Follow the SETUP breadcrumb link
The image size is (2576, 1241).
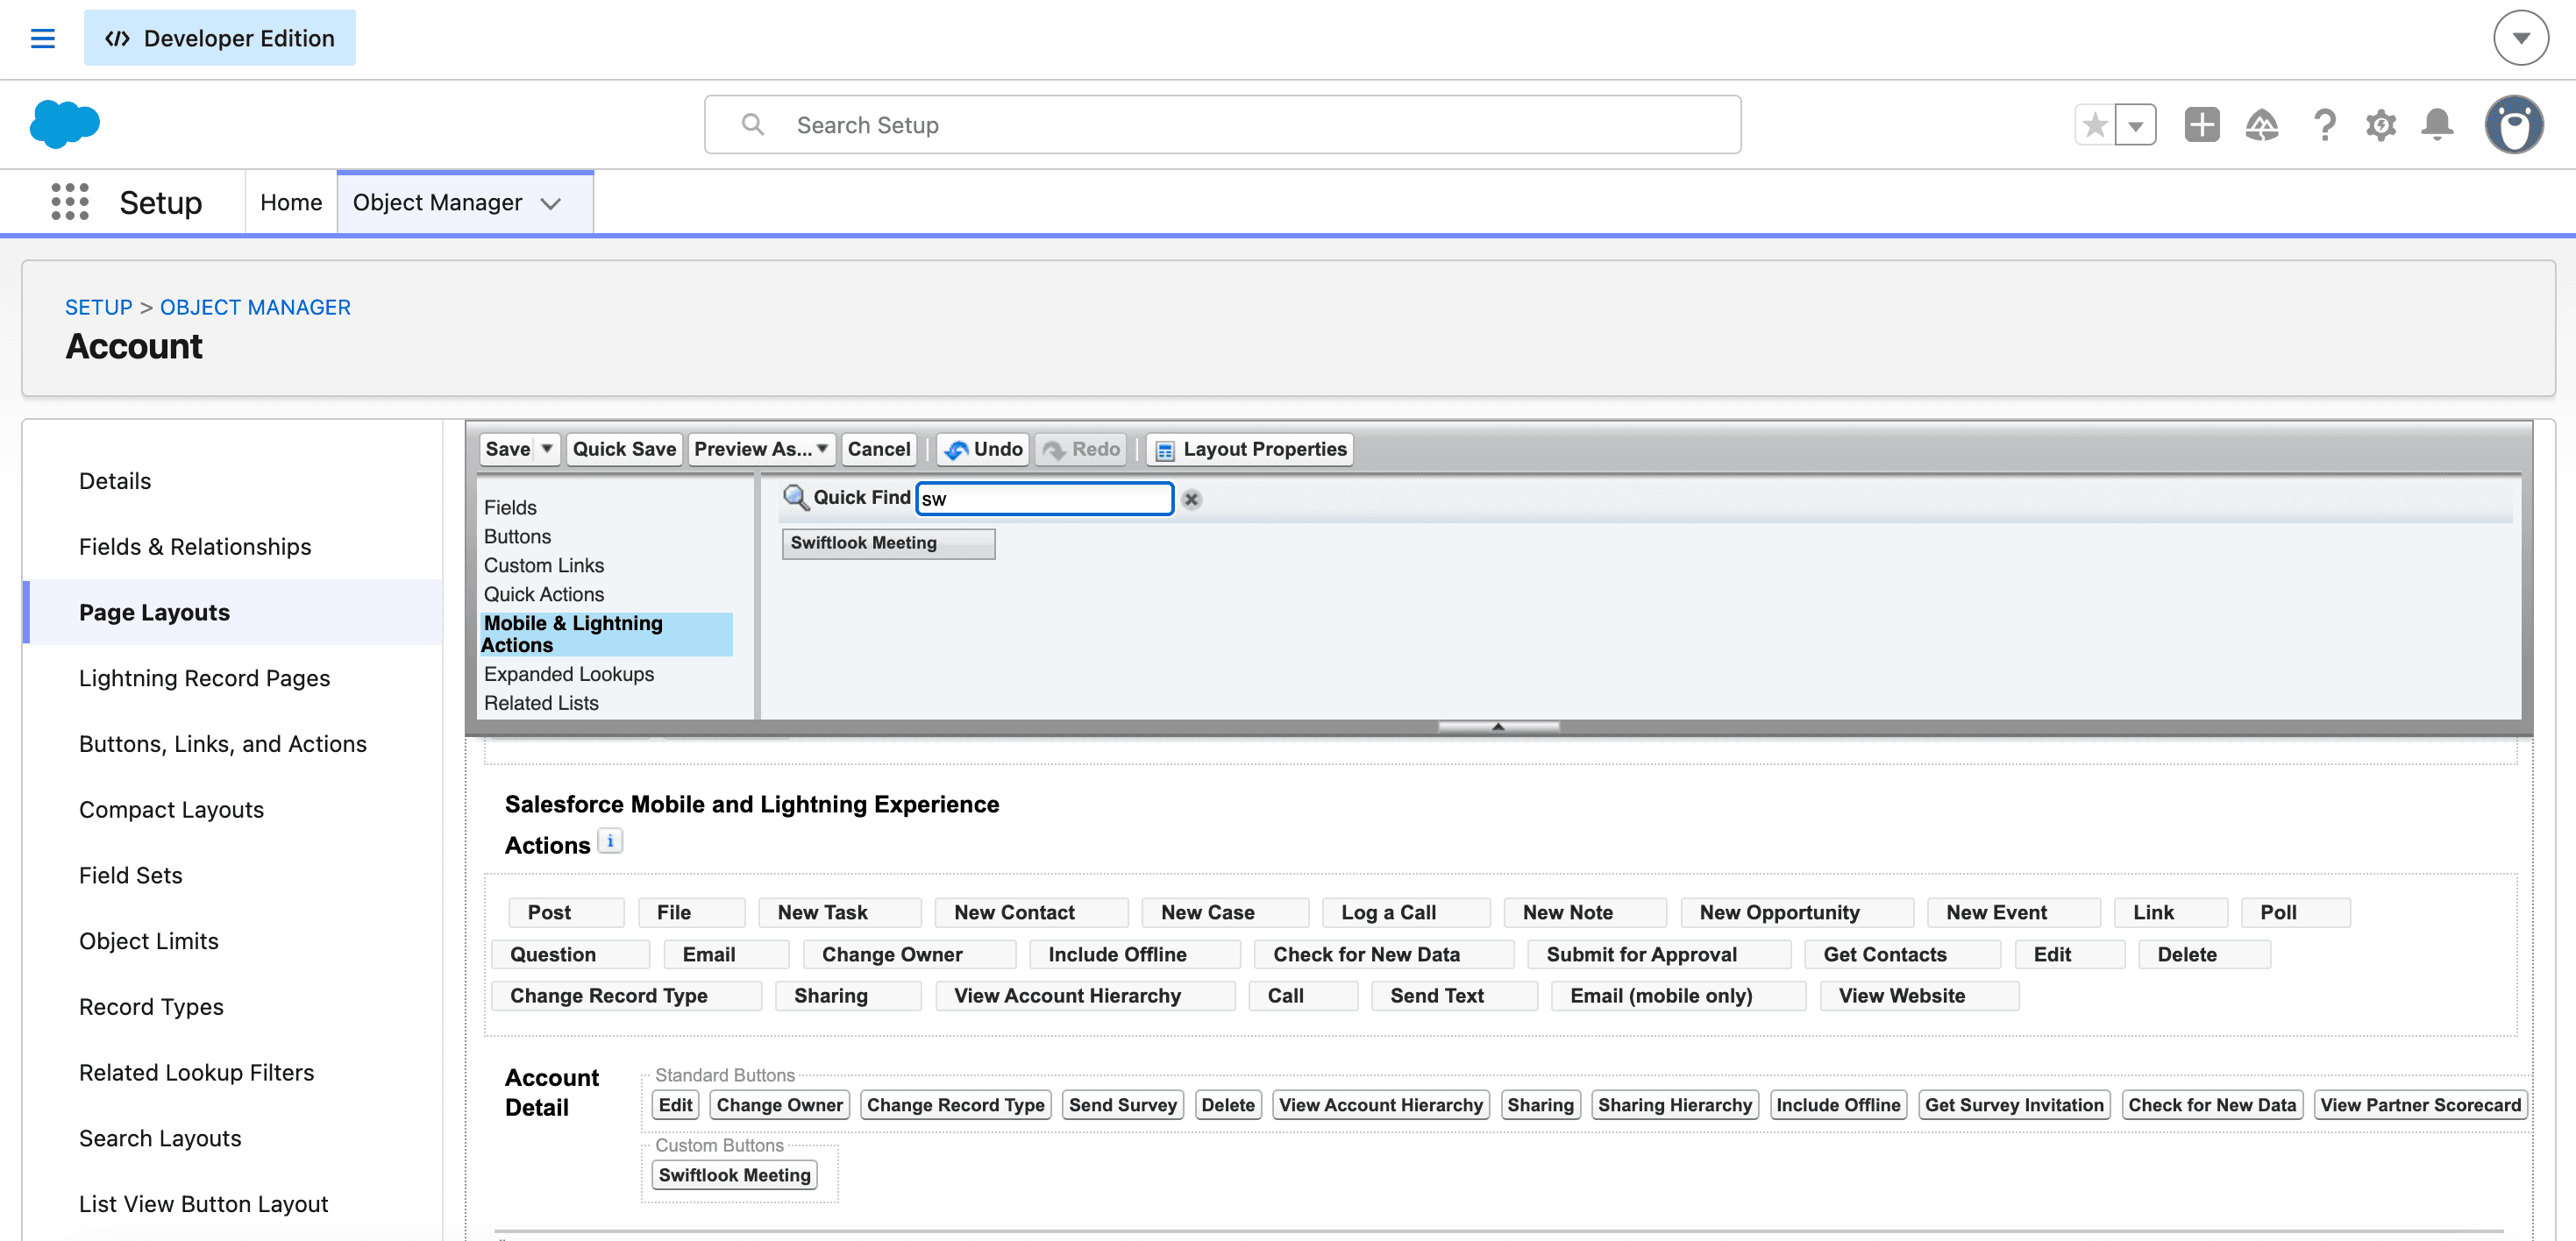click(98, 308)
